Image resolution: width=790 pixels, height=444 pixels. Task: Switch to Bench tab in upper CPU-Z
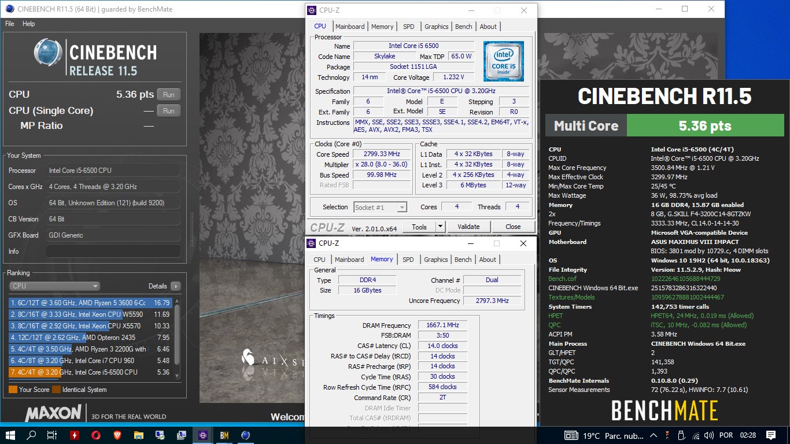pos(464,27)
